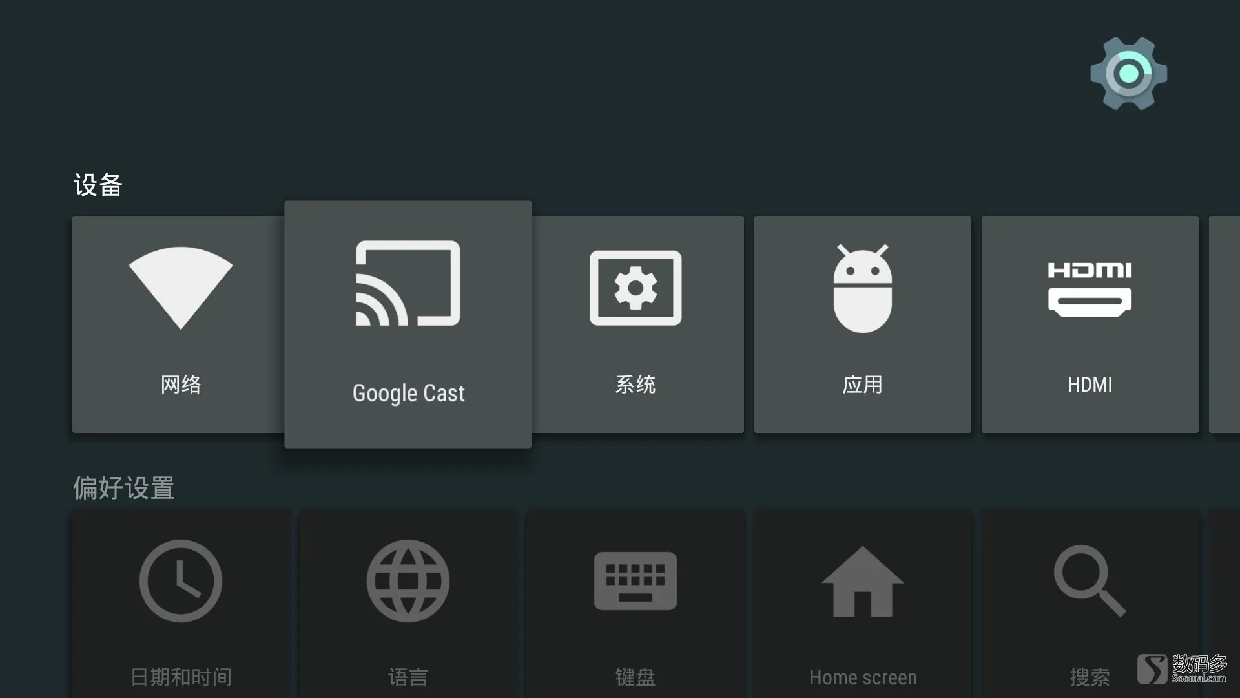Select the 语言 globe icon
The image size is (1240, 698).
[408, 581]
